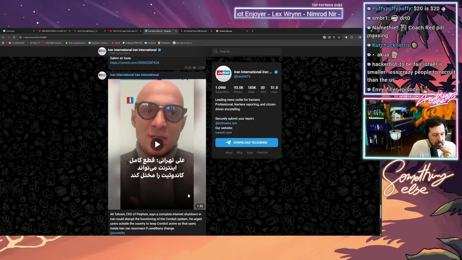Open the TimeGuessr bookmark
462x260 pixels.
pos(164,43)
